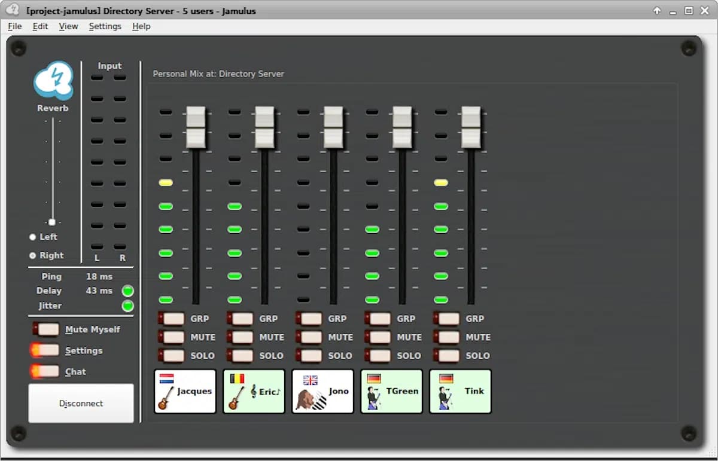Solo the TGreen channel

pyautogui.click(x=378, y=356)
